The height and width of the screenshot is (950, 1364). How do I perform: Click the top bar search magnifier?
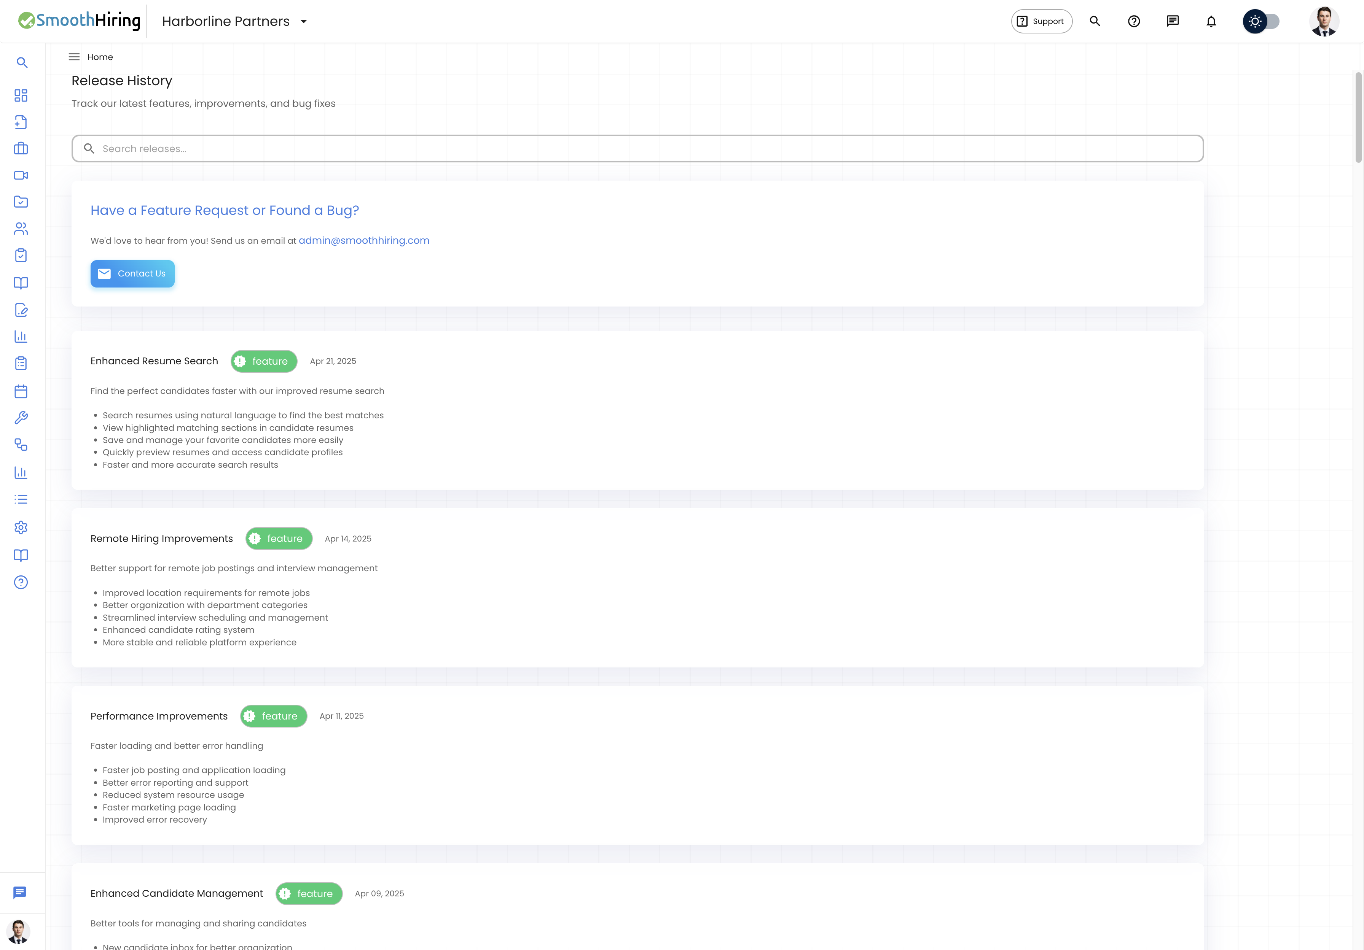click(1095, 21)
